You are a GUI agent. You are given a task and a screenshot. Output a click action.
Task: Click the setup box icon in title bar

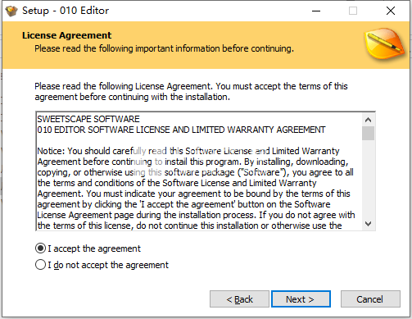[x=11, y=11]
